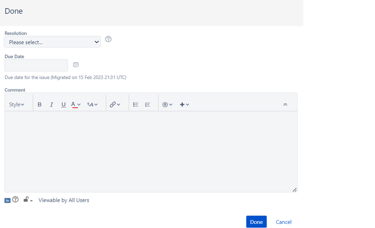Open the text color dropdown menu

pos(75,104)
